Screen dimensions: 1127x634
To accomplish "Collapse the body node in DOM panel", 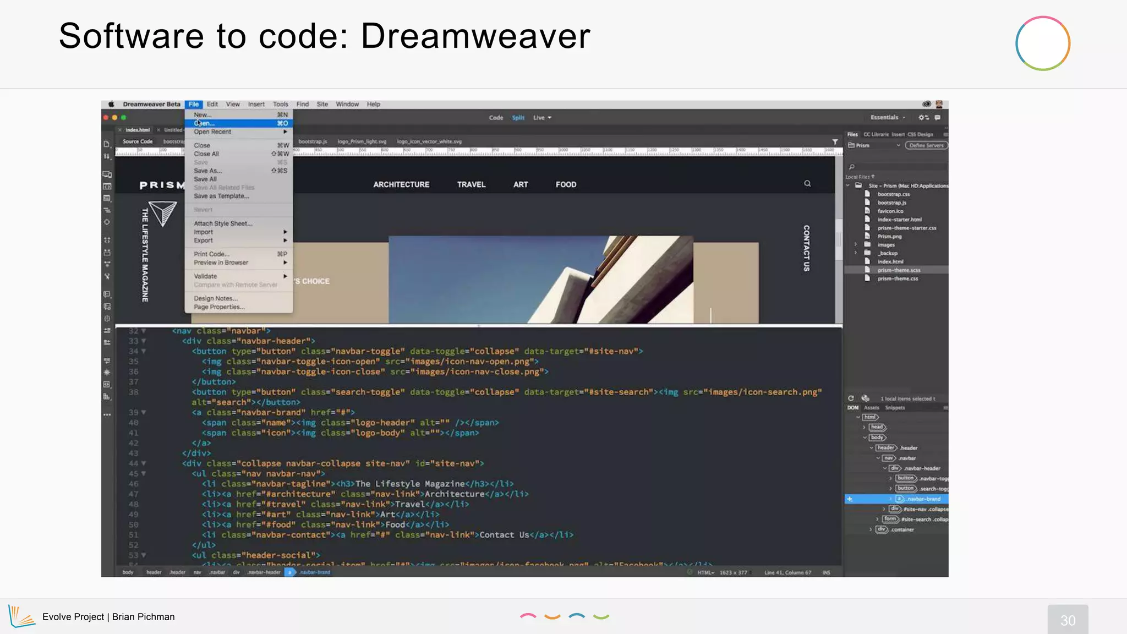I will coord(865,438).
